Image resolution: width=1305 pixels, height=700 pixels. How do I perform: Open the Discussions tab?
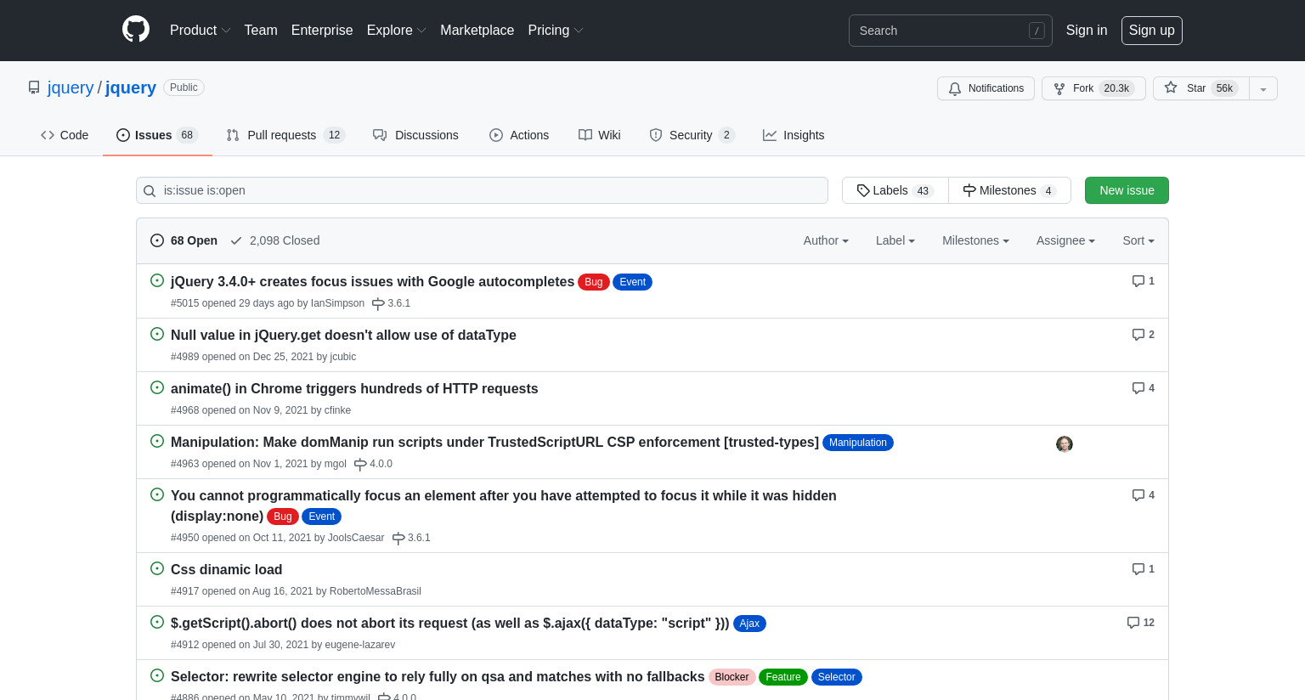point(415,135)
